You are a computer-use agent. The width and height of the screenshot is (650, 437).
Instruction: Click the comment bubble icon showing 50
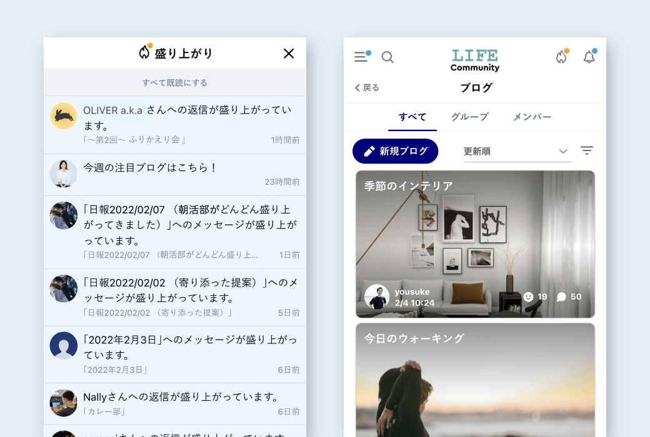pos(561,297)
